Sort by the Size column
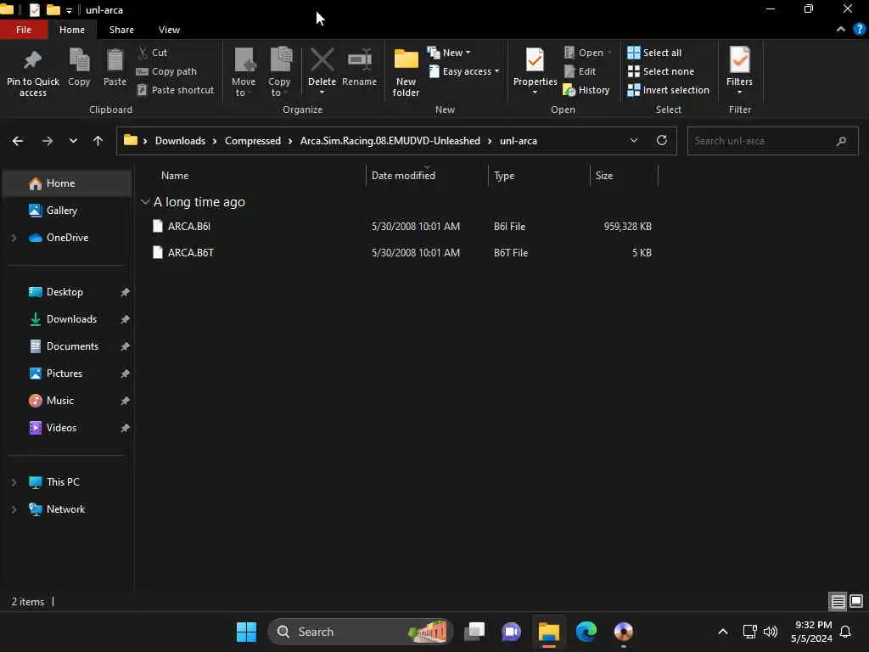This screenshot has width=869, height=652. pos(604,176)
